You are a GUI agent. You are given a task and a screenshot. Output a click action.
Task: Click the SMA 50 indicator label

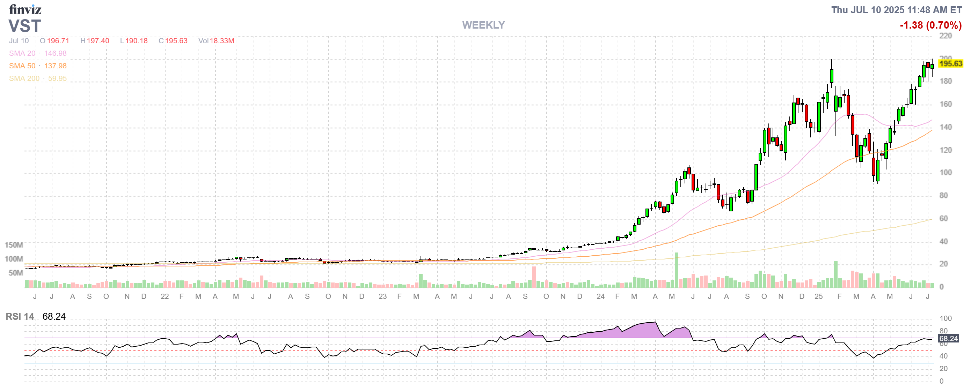(x=22, y=66)
